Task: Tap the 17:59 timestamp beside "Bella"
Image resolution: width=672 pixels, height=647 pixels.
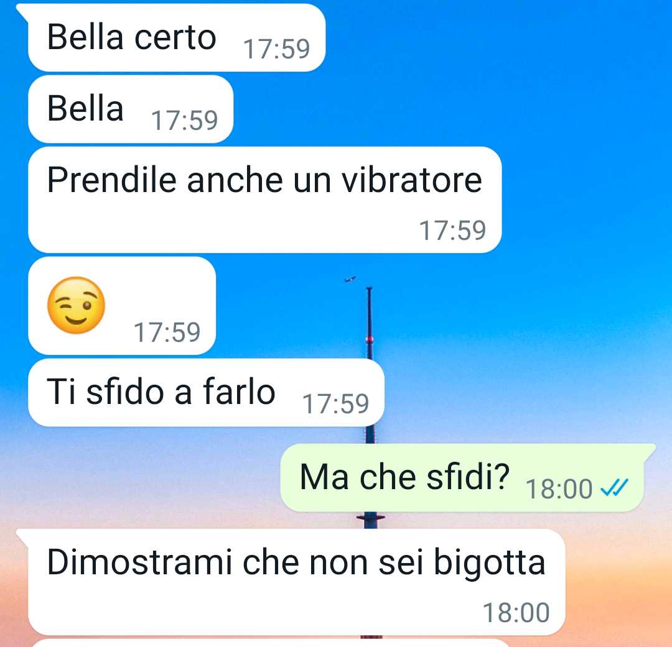Action: 184,121
